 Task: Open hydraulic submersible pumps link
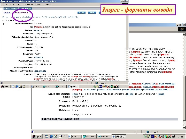coord(158,87)
